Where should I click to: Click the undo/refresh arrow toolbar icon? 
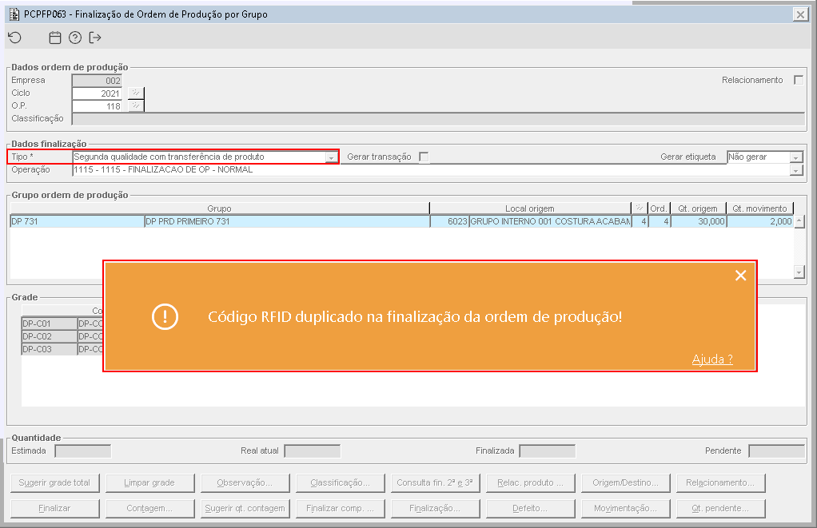[x=14, y=38]
